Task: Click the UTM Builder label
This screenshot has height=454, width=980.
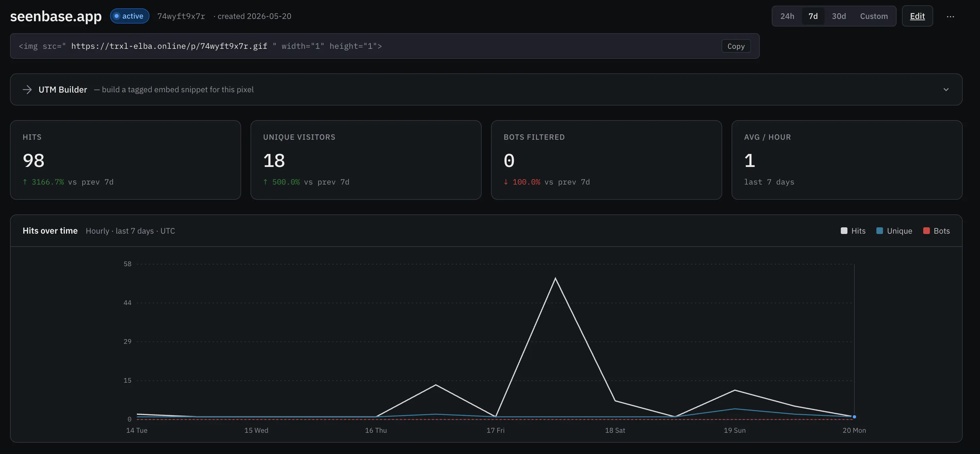Action: [63, 90]
